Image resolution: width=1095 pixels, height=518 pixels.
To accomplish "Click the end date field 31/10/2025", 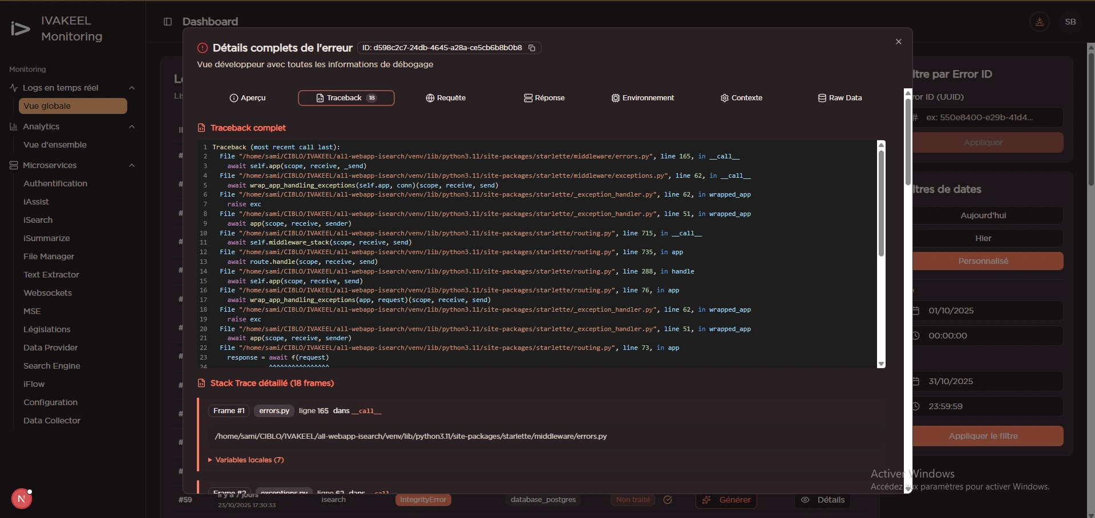I will coord(988,381).
